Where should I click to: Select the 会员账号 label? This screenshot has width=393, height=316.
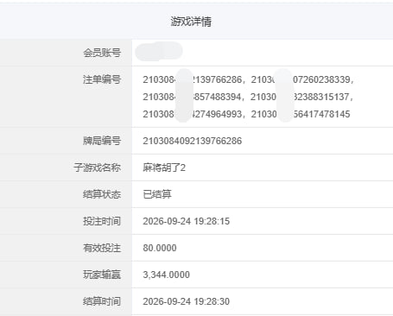coord(102,53)
